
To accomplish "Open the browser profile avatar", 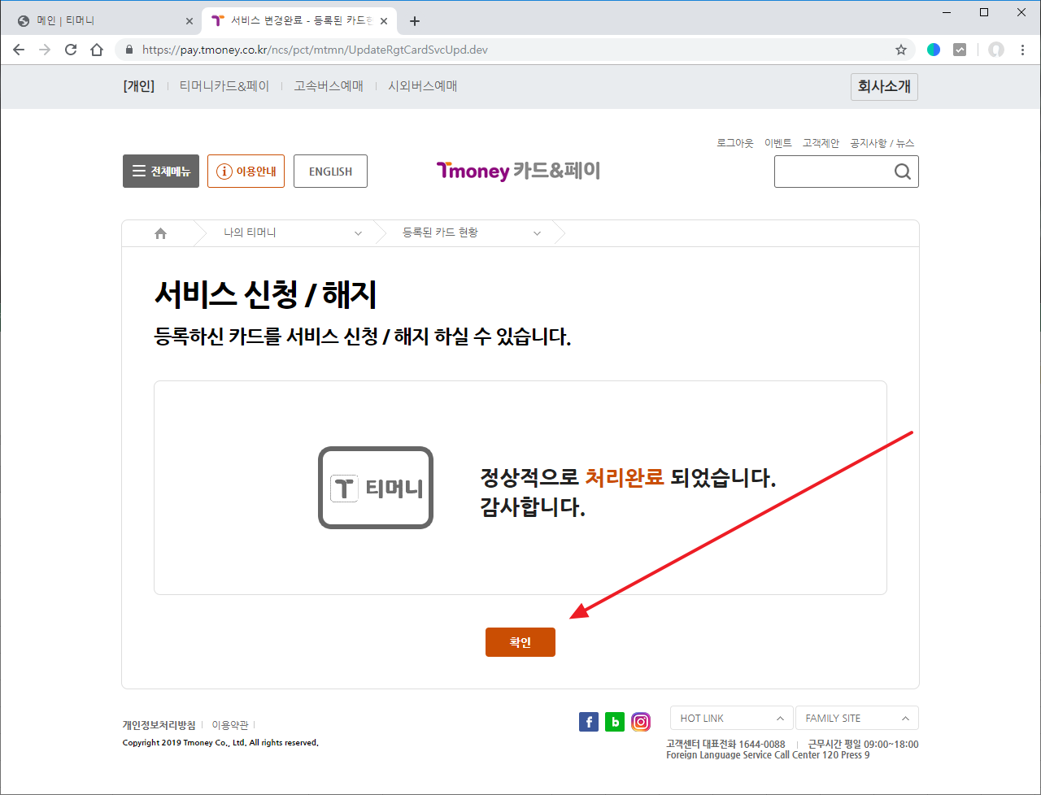I will tap(995, 50).
